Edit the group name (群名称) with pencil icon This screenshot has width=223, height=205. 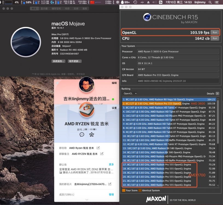(98, 148)
